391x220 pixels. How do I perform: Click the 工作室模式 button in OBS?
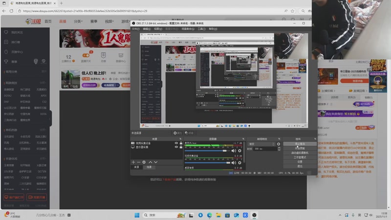click(x=300, y=157)
